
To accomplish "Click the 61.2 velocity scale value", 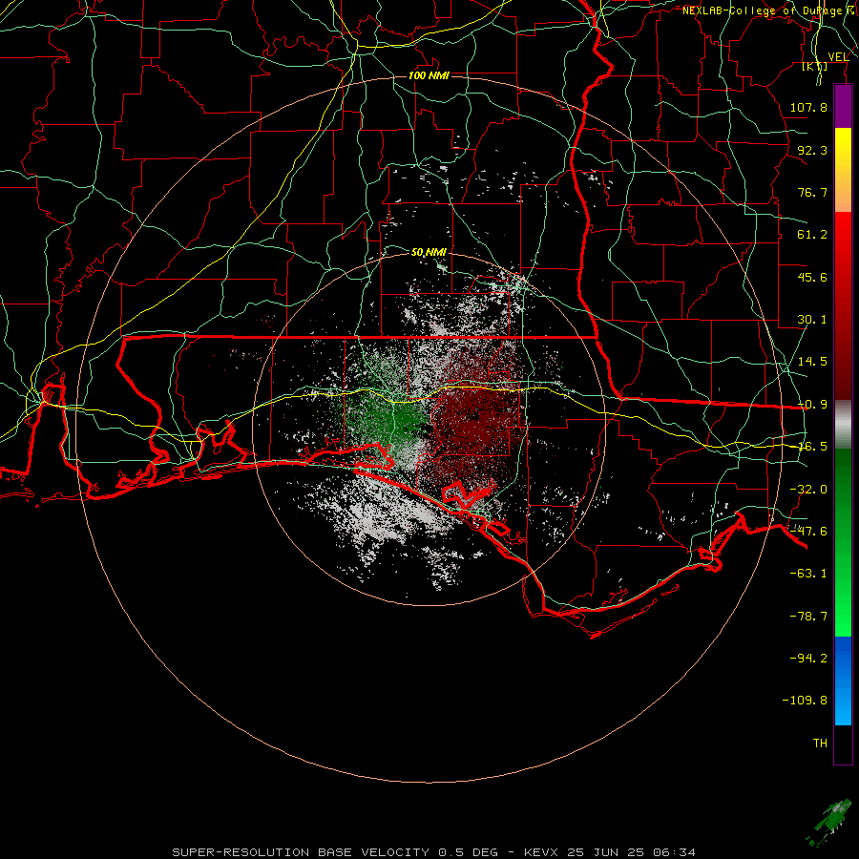I will click(x=812, y=235).
